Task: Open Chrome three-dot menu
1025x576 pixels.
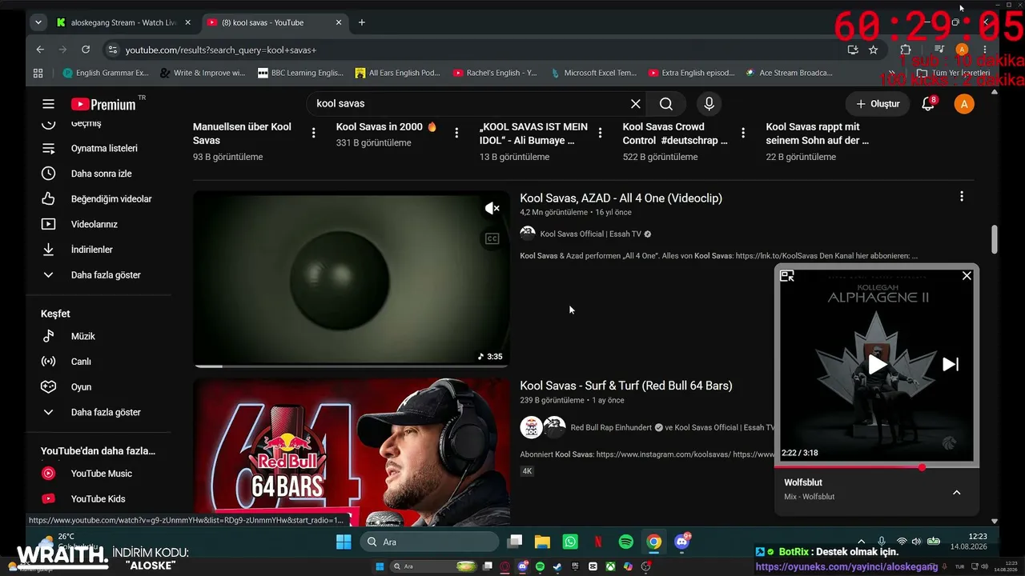Action: tap(985, 50)
